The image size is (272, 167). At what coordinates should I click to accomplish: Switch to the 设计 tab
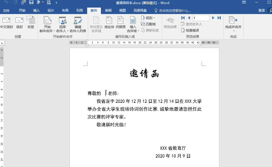point(51,11)
